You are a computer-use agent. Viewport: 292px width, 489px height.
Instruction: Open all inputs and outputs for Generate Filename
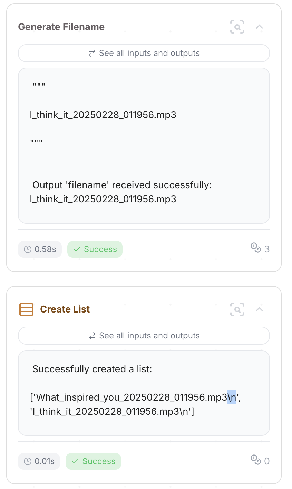click(x=144, y=53)
